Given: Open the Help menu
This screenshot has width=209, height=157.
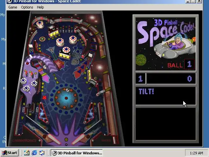Looking at the screenshot, I should coord(40,7).
